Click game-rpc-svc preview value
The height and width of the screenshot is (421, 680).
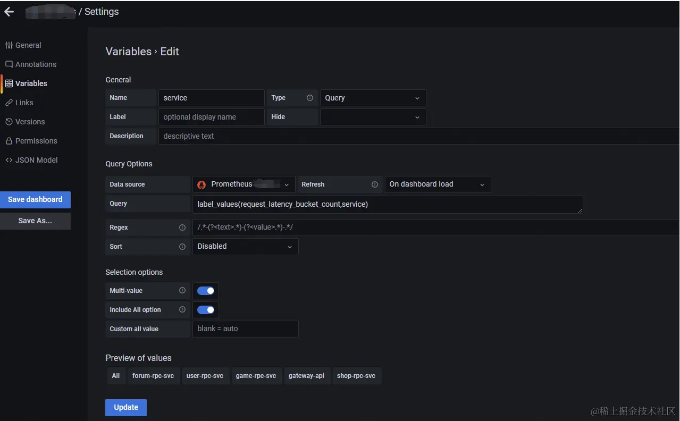pyautogui.click(x=256, y=376)
